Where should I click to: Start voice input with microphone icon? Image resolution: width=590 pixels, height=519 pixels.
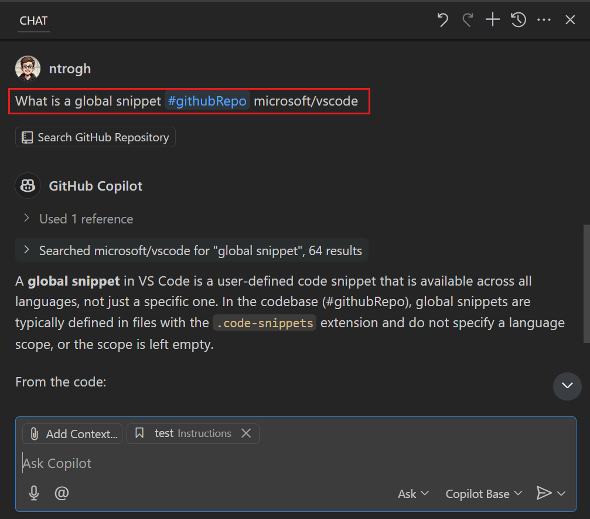(x=34, y=493)
